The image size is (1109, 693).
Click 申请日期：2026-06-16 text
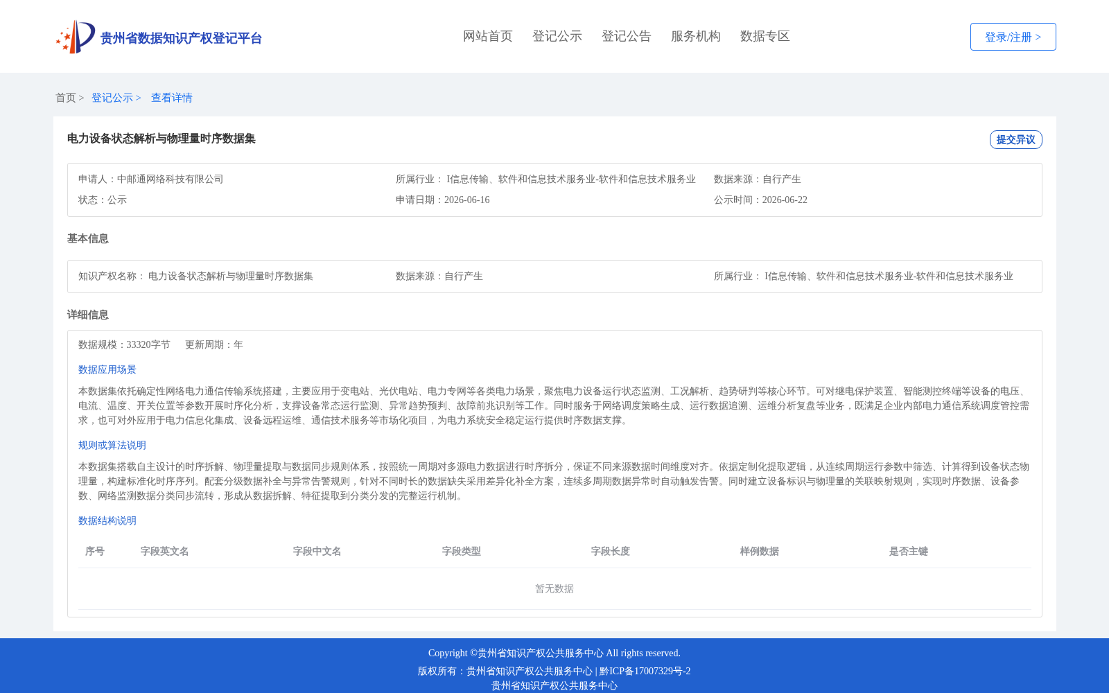pyautogui.click(x=443, y=200)
